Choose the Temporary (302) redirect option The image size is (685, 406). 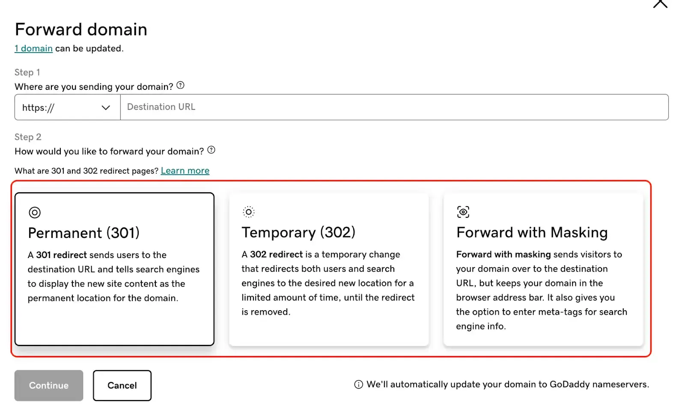pyautogui.click(x=328, y=269)
